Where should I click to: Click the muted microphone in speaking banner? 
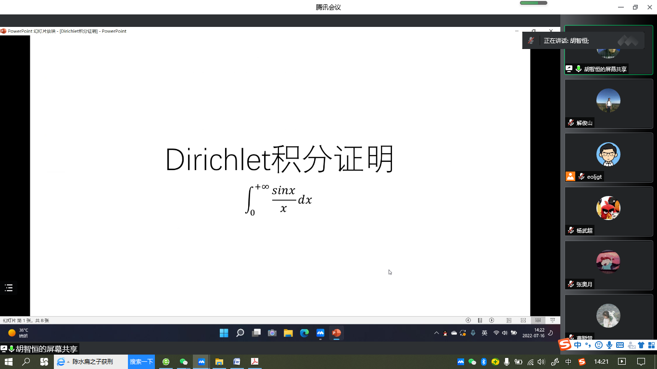pos(531,41)
